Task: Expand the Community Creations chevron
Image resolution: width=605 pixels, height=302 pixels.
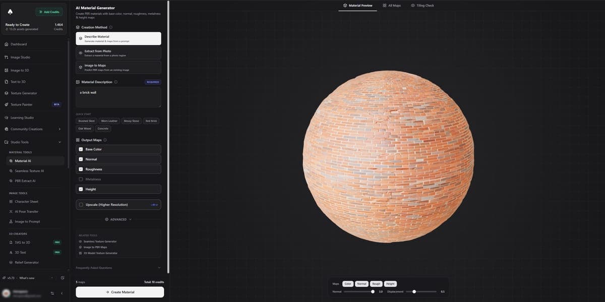Action: (x=59, y=129)
